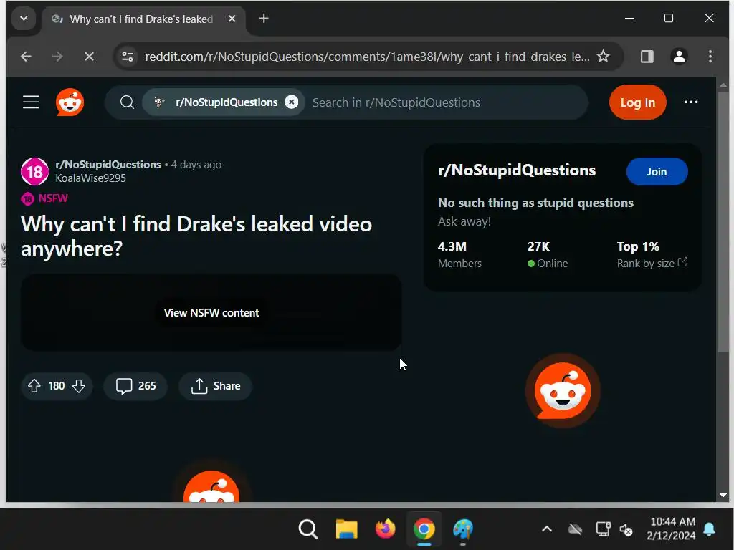The image size is (734, 550).
Task: Open Rank by size external link
Action: click(652, 263)
